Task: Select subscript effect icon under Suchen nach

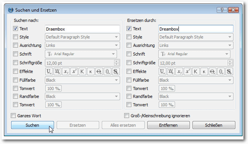Action: click(66, 72)
